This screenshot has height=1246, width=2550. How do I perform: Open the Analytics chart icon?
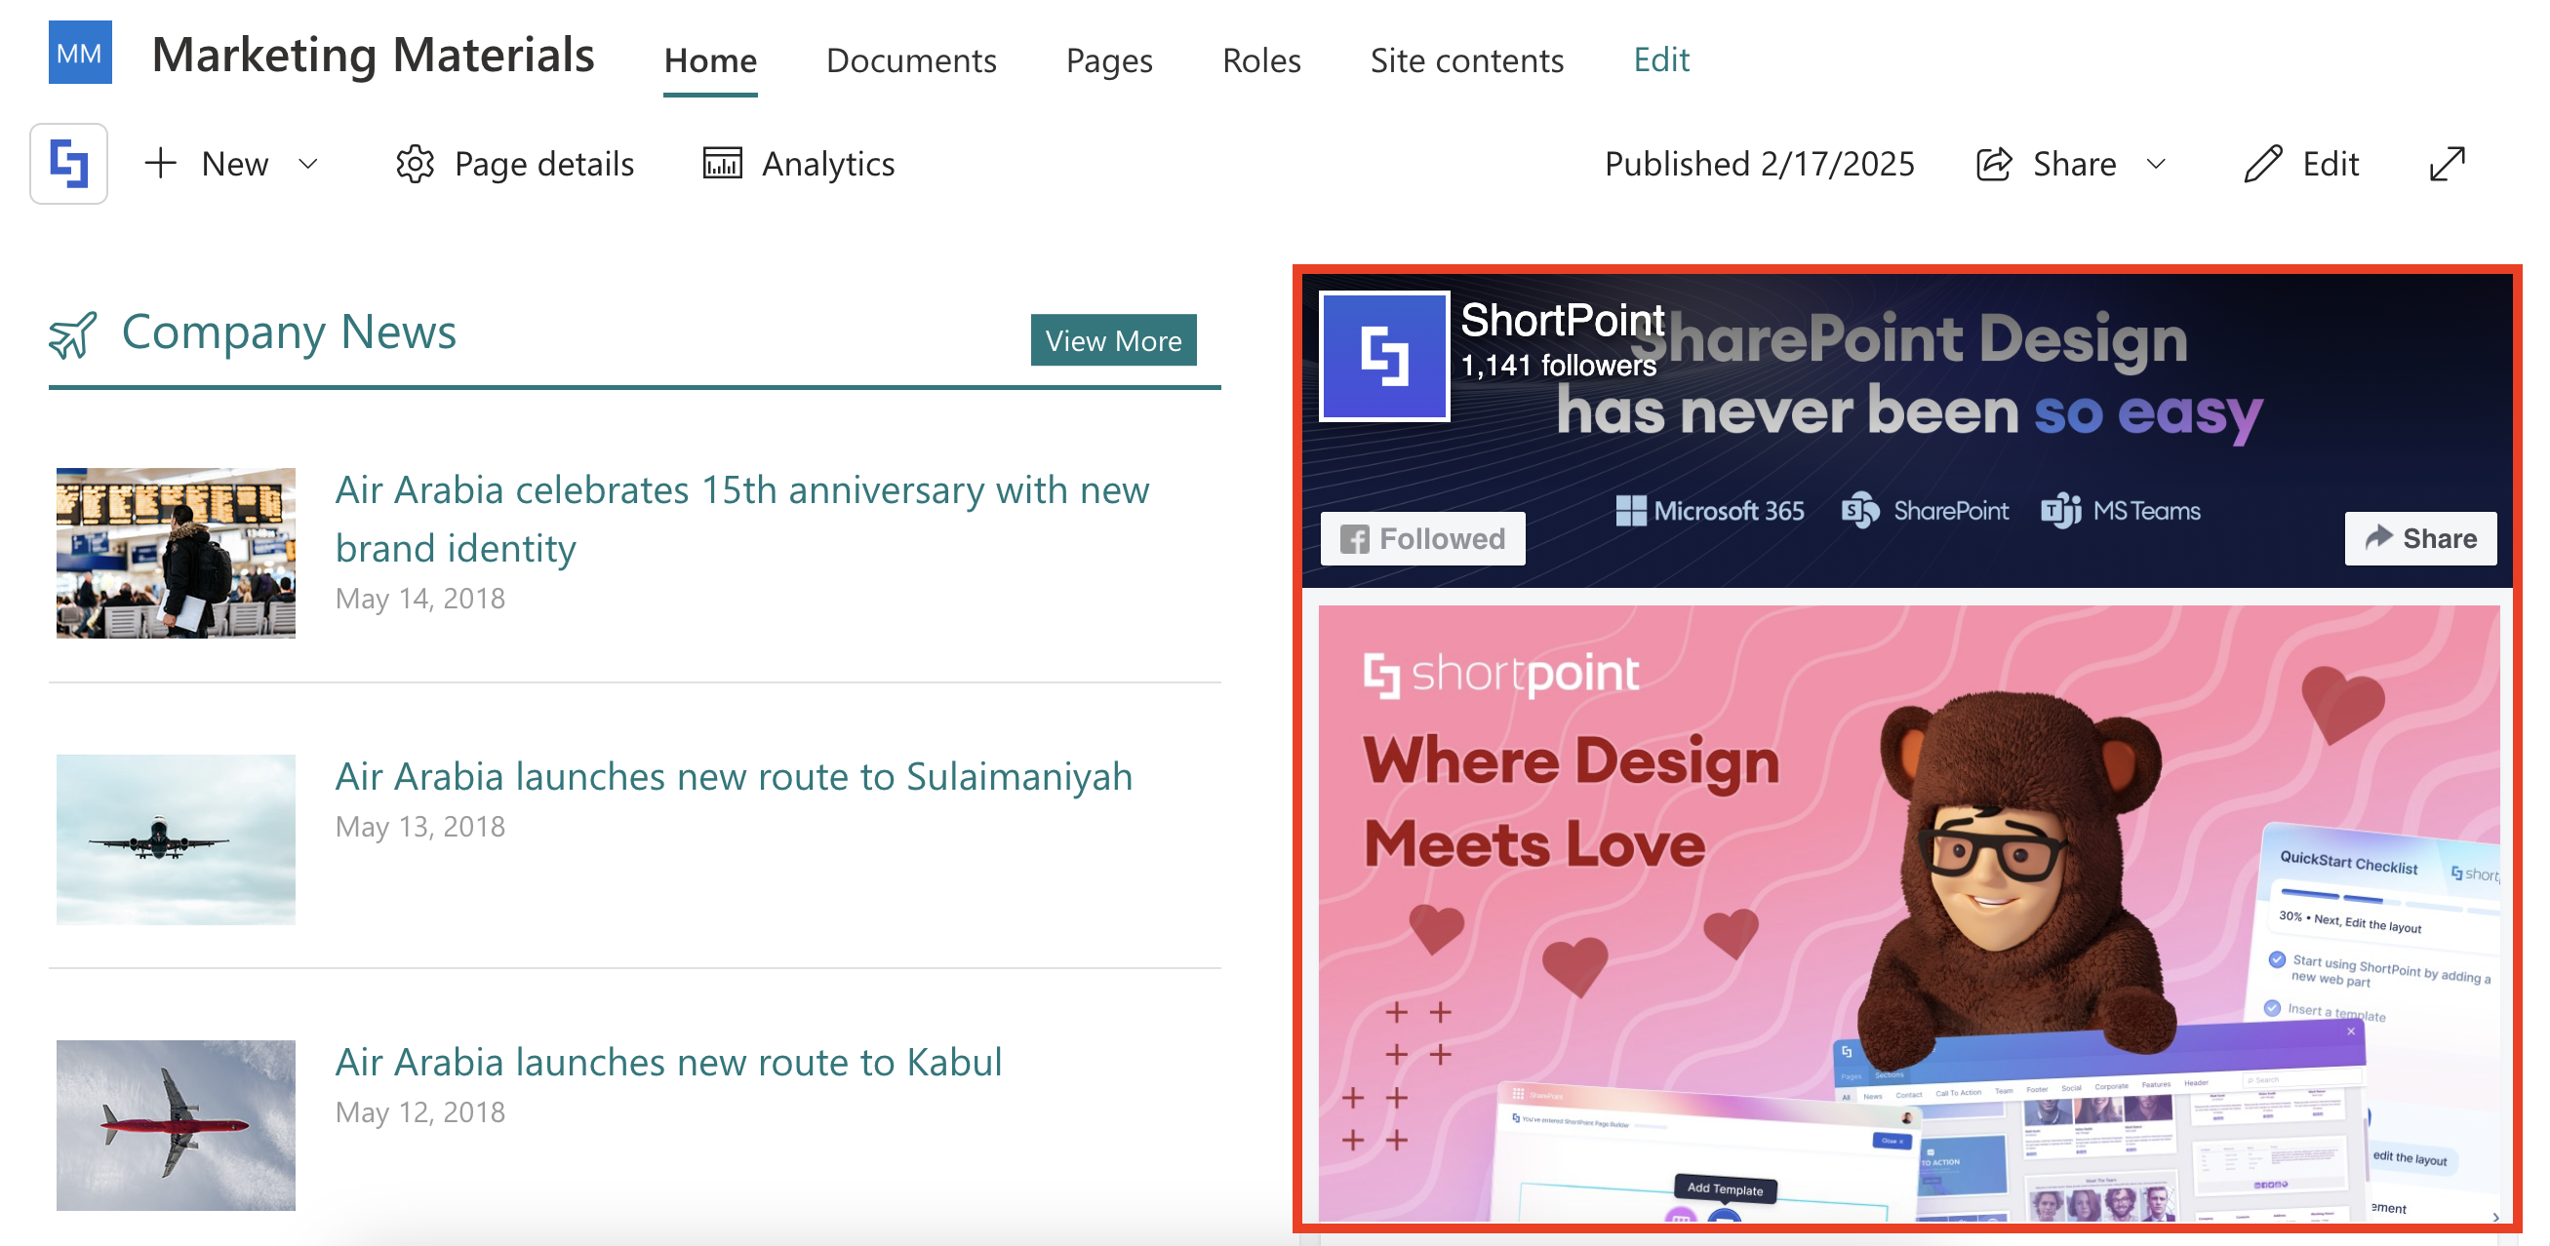722,163
